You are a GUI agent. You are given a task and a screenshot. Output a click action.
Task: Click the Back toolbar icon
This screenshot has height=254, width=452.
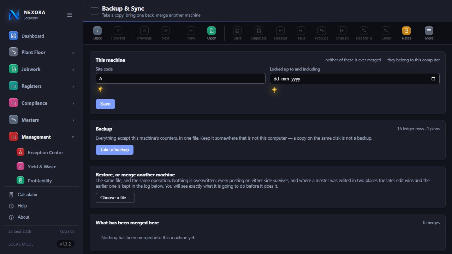[x=97, y=31]
